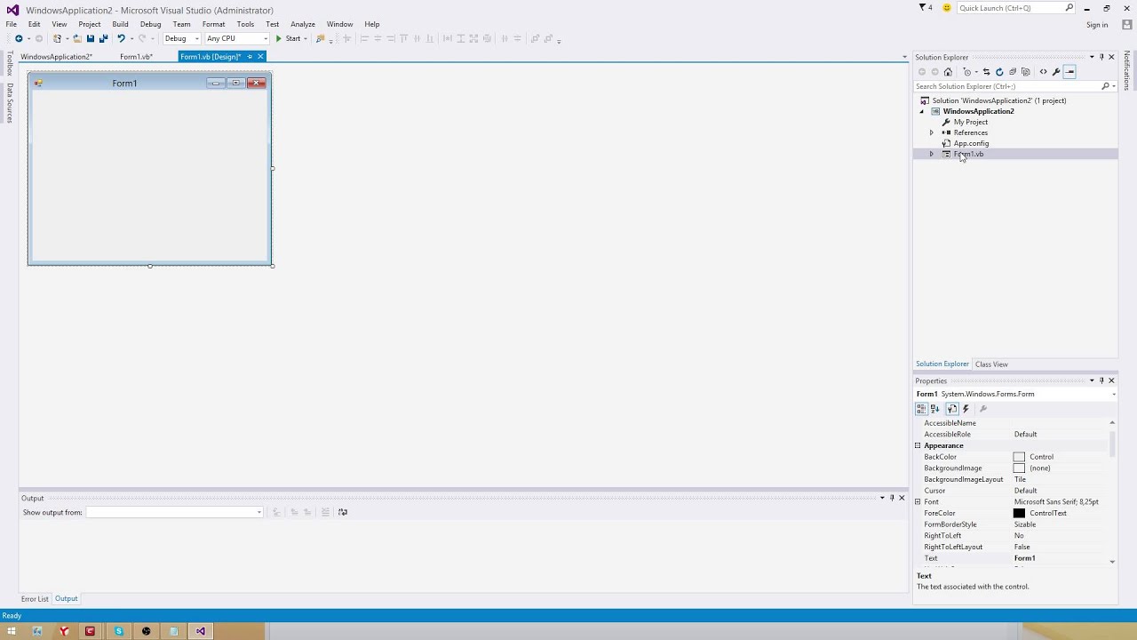Expand the References node
The height and width of the screenshot is (640, 1137).
pyautogui.click(x=932, y=132)
